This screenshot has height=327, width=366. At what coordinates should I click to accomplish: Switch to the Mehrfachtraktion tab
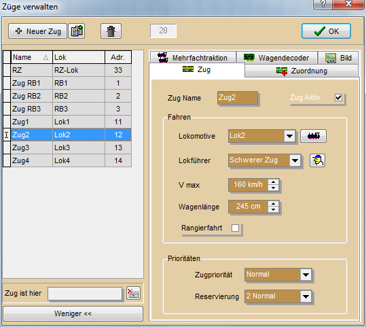(193, 58)
